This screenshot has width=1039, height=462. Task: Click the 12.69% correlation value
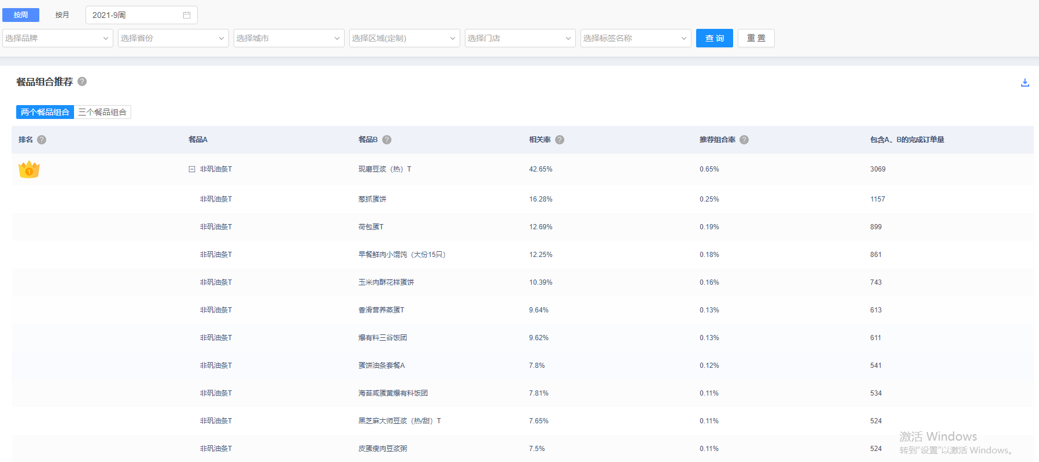[541, 227]
